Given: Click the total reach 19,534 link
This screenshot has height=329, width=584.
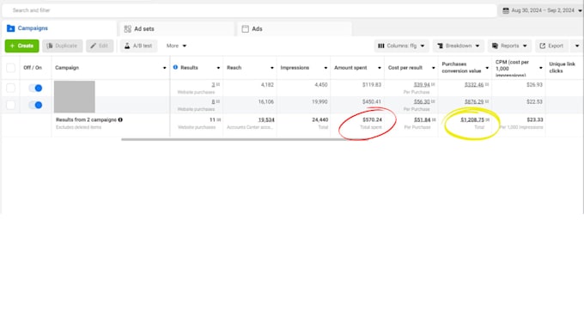Looking at the screenshot, I should click(266, 119).
